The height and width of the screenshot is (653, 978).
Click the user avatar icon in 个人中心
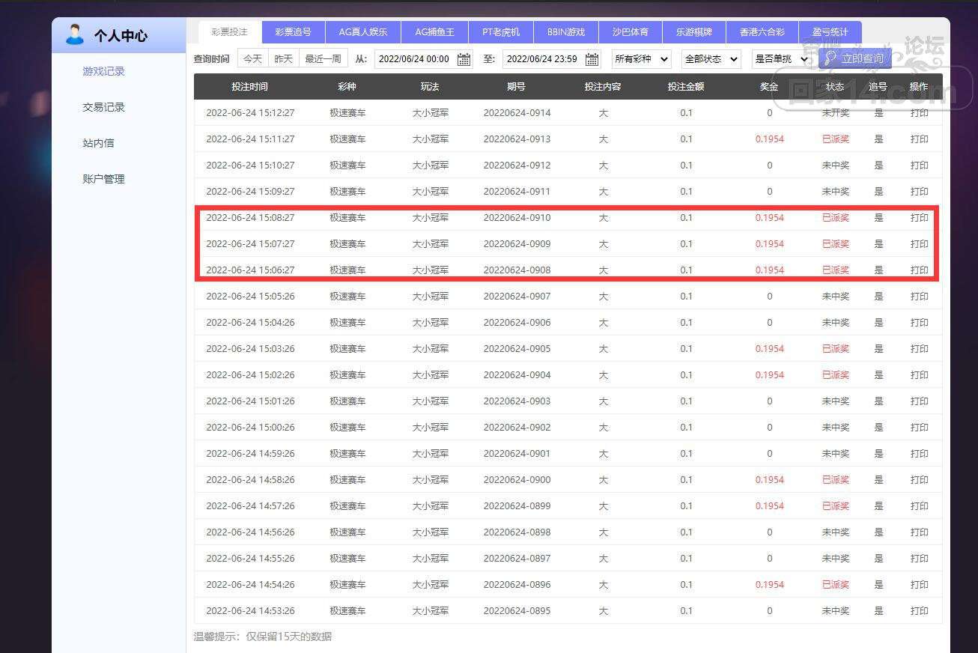point(75,34)
